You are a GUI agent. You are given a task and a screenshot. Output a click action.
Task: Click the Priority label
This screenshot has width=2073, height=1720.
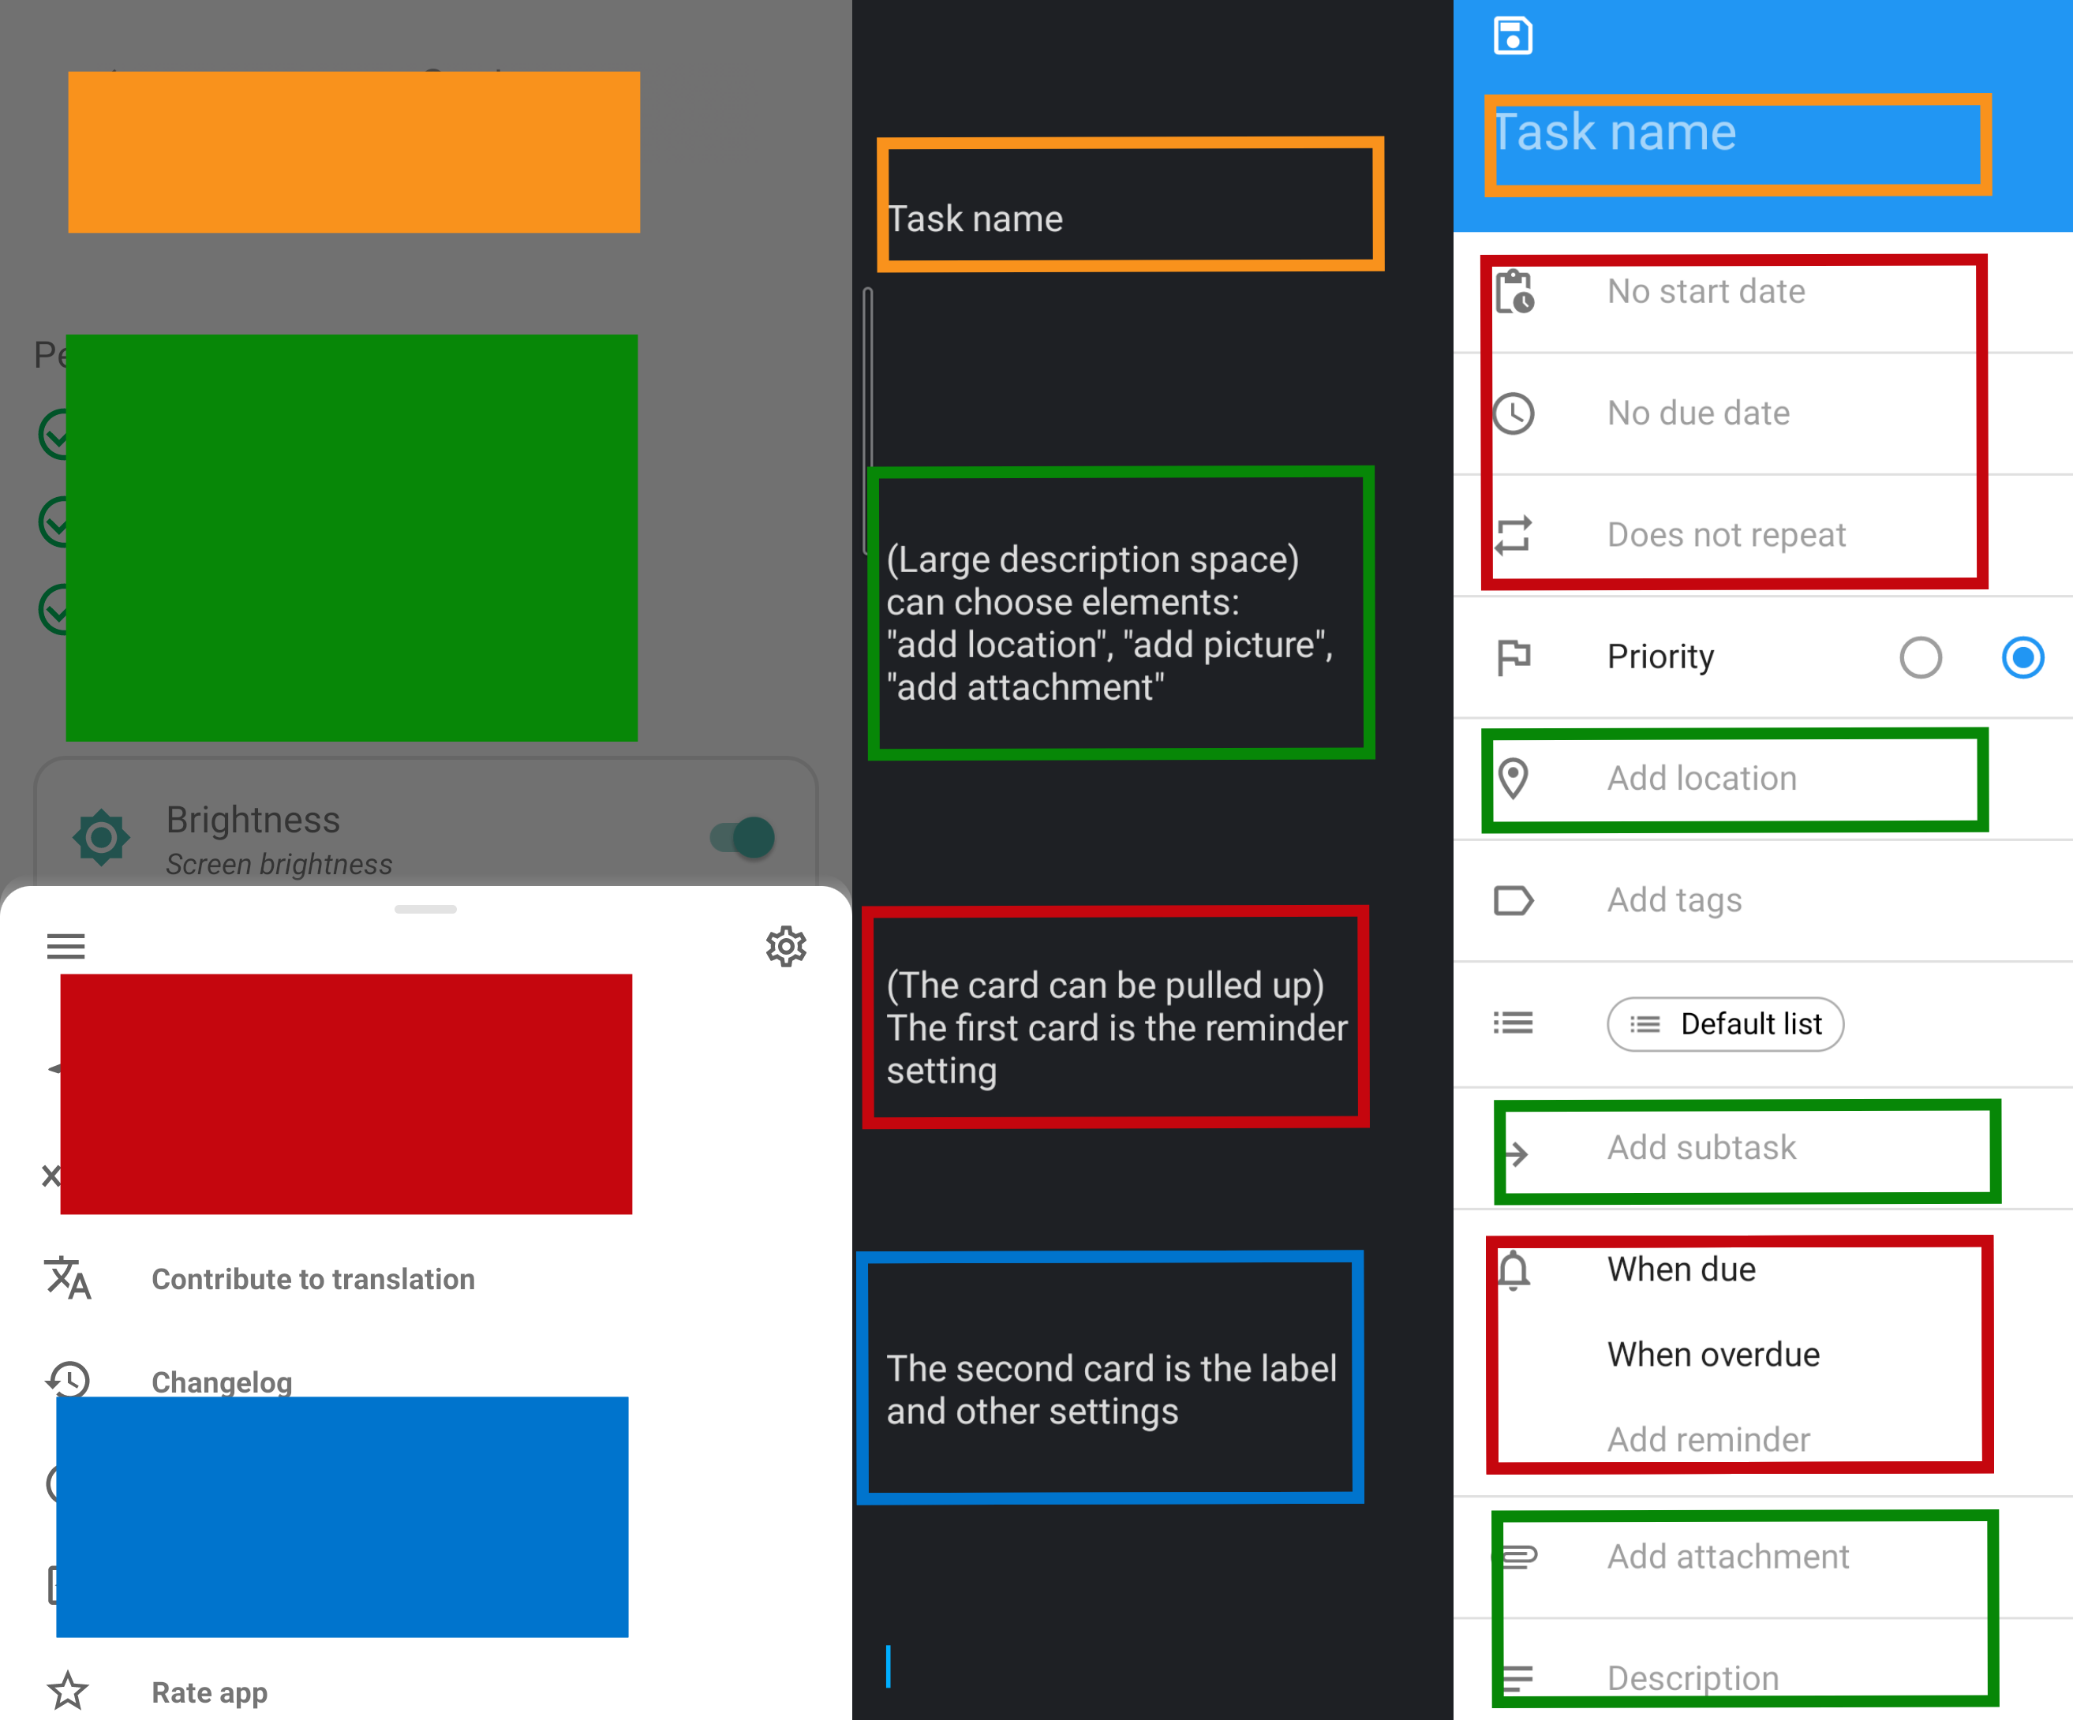point(1660,657)
